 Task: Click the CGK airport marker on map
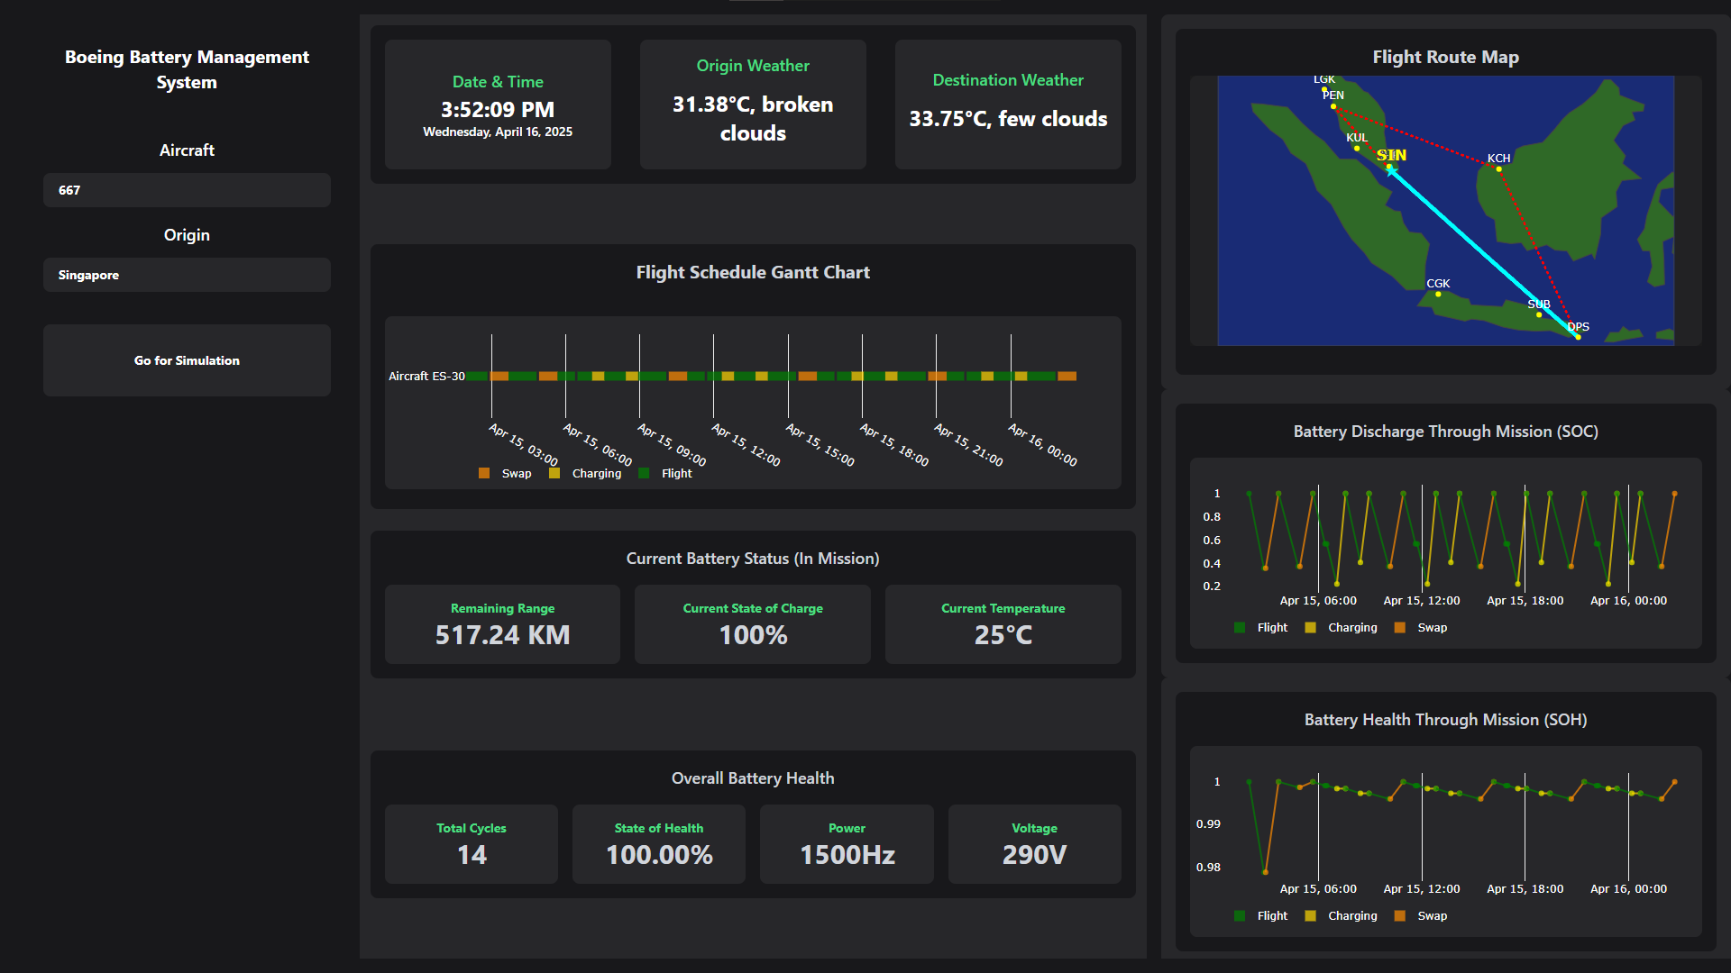[x=1438, y=294]
